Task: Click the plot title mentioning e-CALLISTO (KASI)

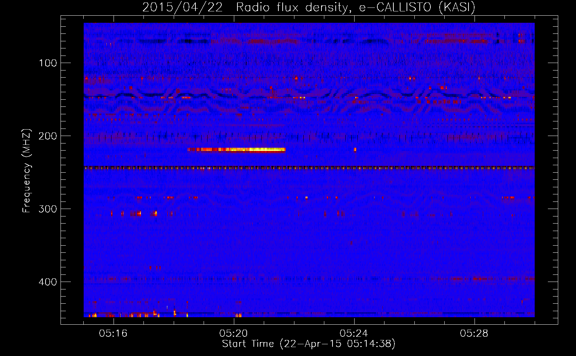Action: [309, 7]
